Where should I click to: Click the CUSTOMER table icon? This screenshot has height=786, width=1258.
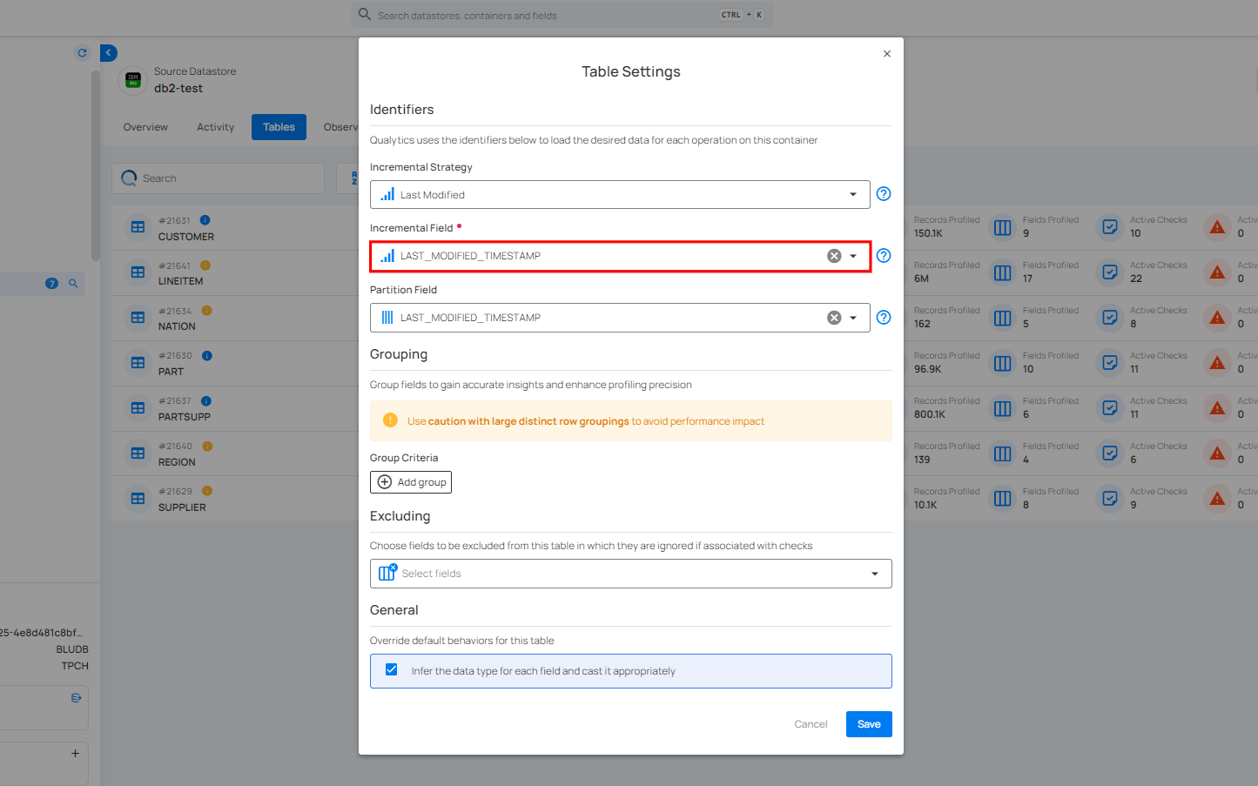138,227
